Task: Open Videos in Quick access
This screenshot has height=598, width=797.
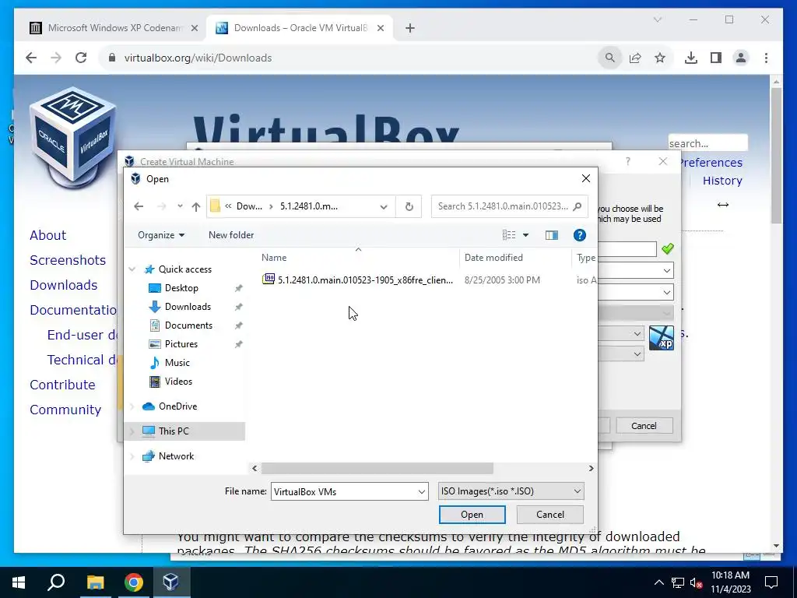Action: [x=178, y=382]
